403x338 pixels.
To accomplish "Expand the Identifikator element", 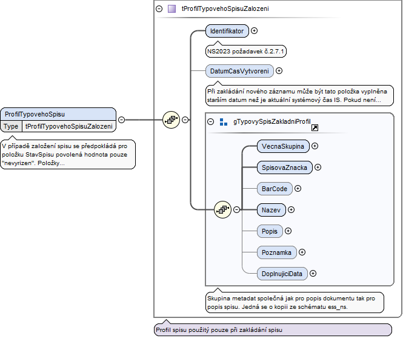I will coord(254,31).
